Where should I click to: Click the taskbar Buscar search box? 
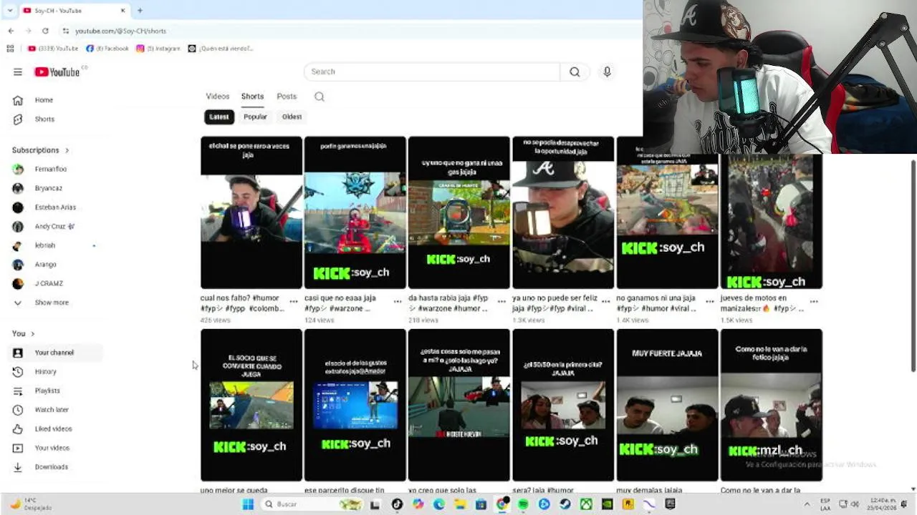312,504
